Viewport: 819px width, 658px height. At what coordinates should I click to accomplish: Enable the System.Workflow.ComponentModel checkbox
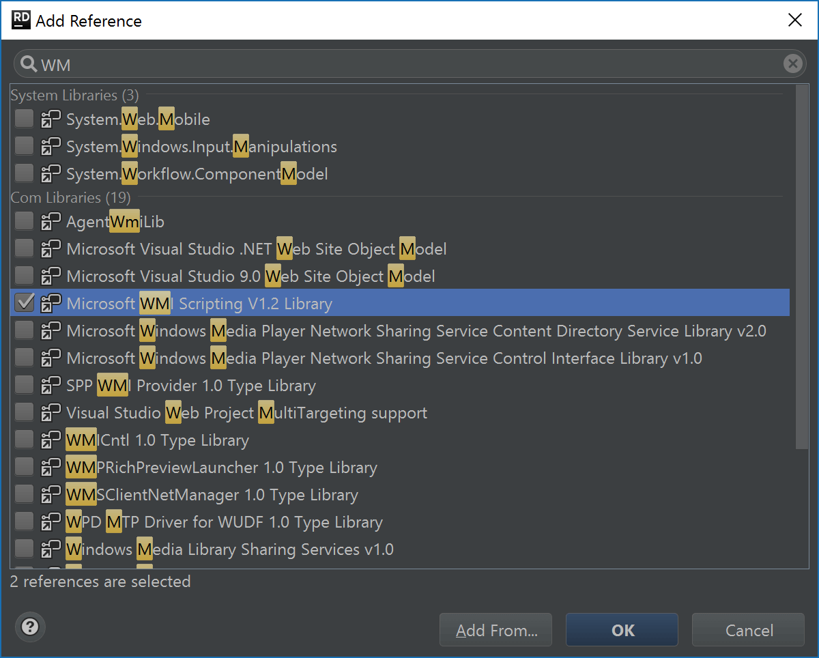25,173
